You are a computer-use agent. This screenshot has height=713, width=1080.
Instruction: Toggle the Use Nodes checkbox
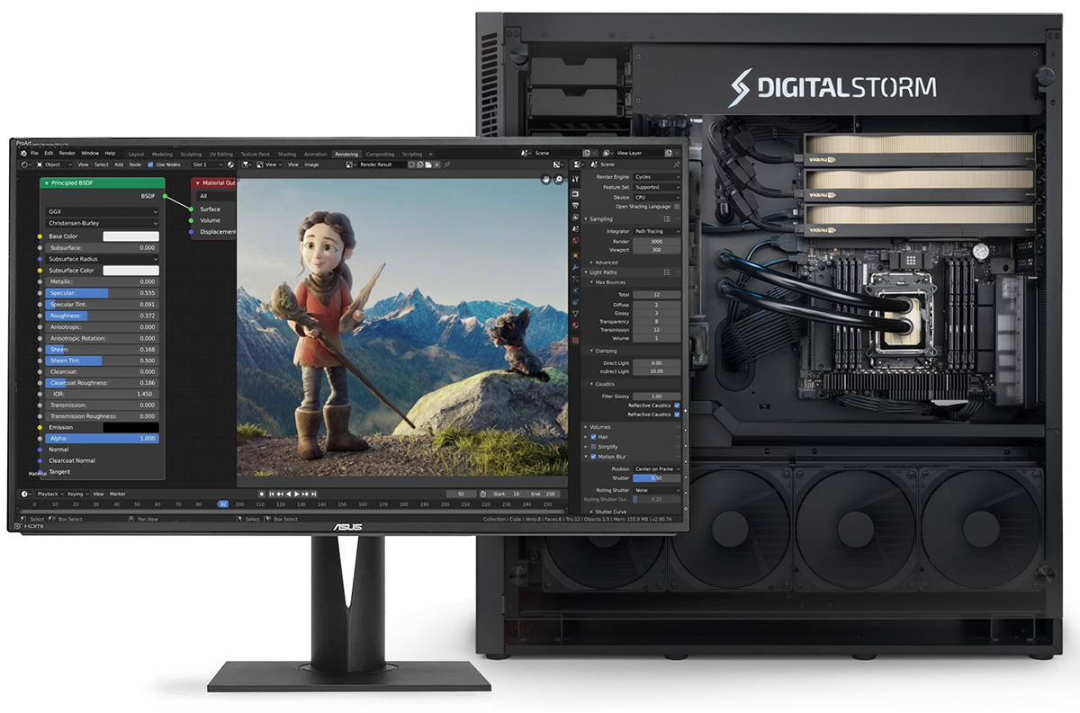(150, 165)
